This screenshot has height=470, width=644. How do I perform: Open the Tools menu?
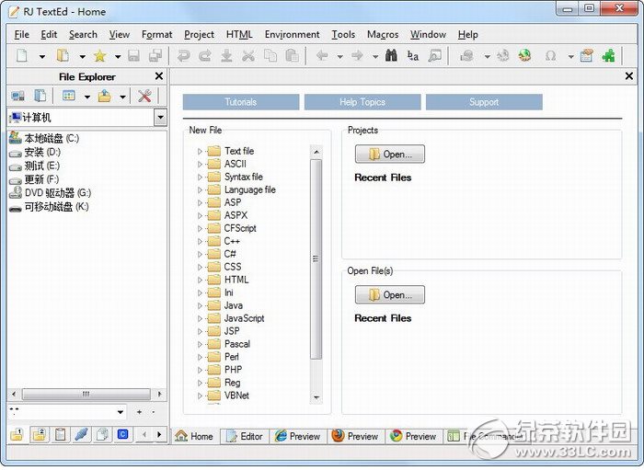coord(343,34)
